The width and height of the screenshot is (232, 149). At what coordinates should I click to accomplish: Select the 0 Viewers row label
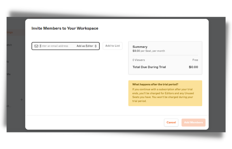pos(139,60)
